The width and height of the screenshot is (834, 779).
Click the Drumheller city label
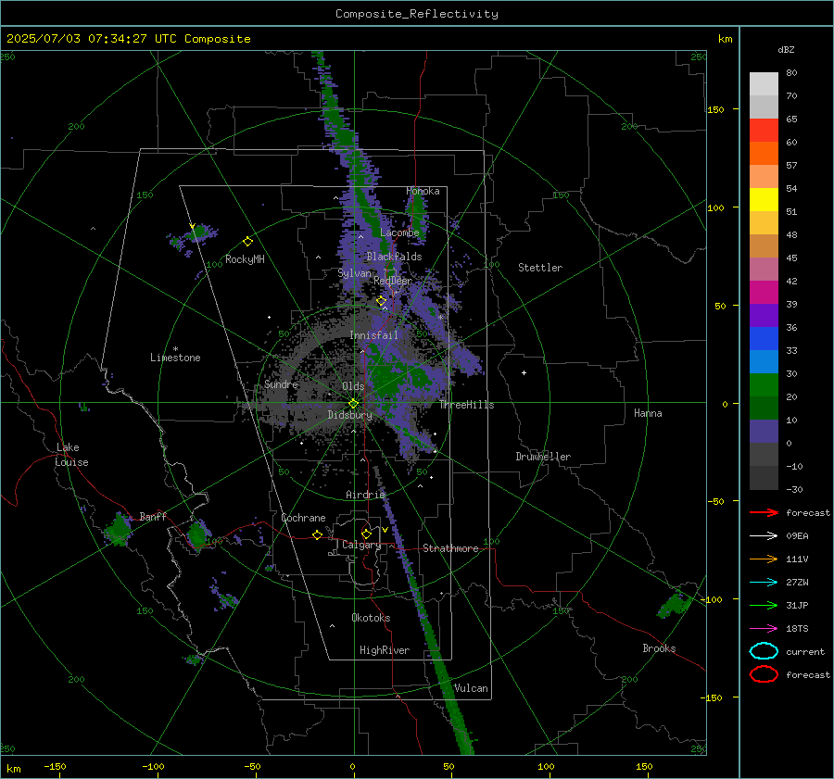[x=543, y=457]
